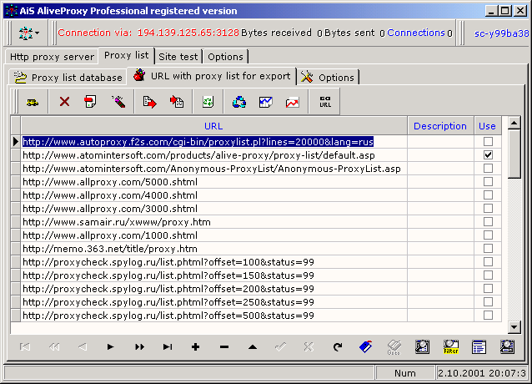Click the blue recycle arrows icon

coord(239,102)
